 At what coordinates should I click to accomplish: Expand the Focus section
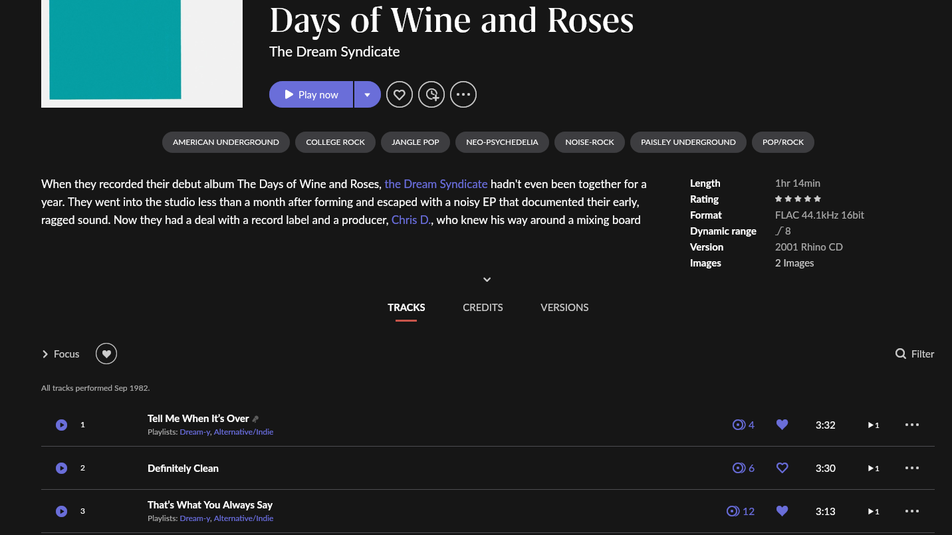(60, 354)
